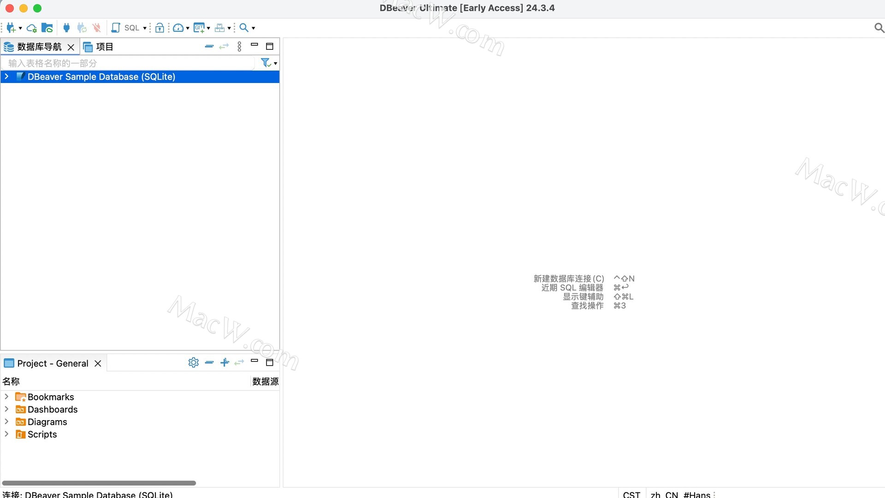Collapse all in Project panel

(x=209, y=362)
